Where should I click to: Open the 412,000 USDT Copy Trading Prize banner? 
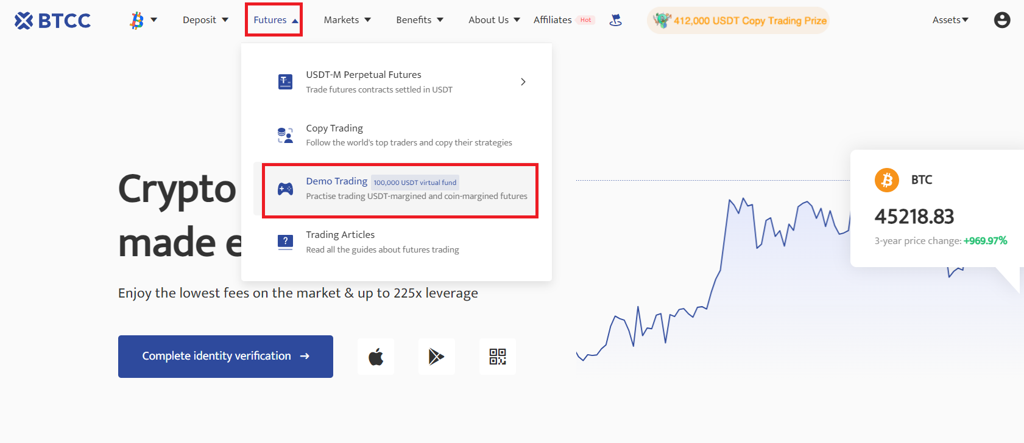(x=738, y=21)
